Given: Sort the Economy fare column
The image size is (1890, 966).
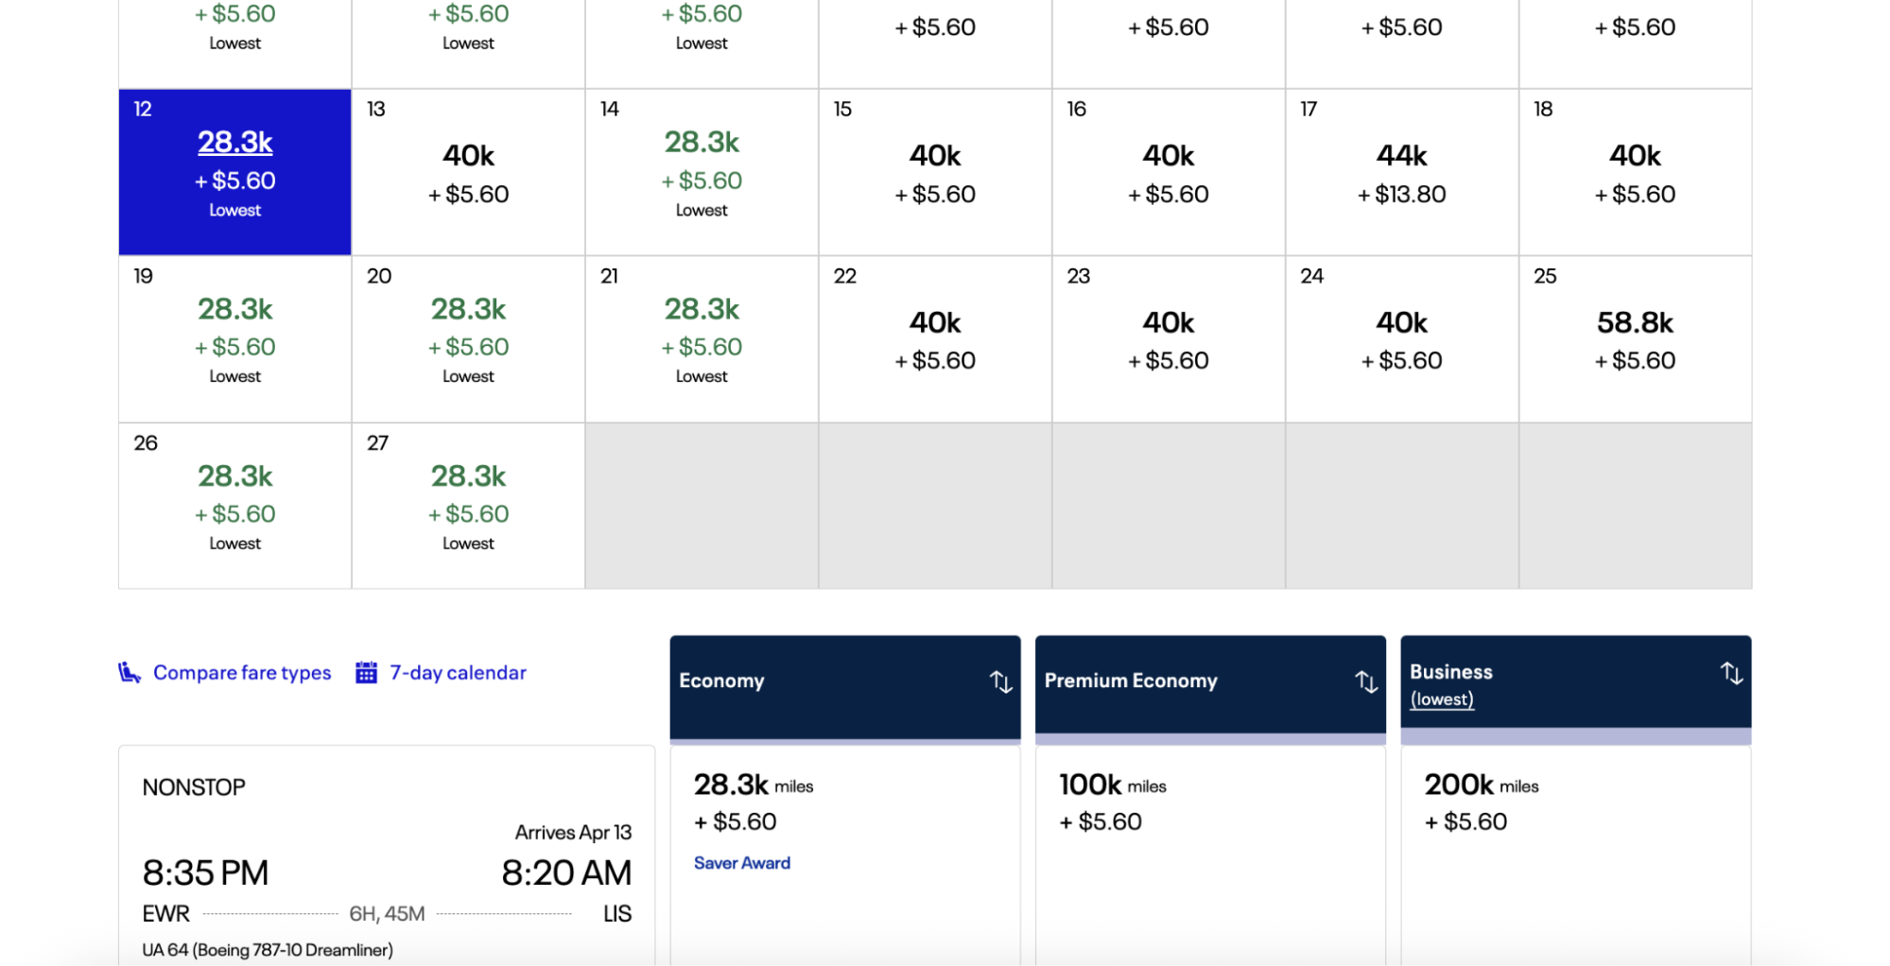Looking at the screenshot, I should [1001, 681].
